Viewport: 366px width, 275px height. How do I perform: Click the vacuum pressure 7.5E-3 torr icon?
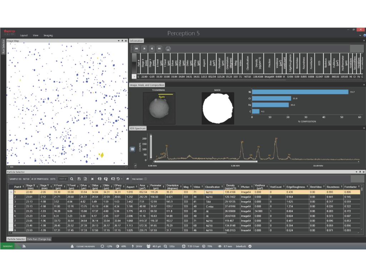[184, 246]
